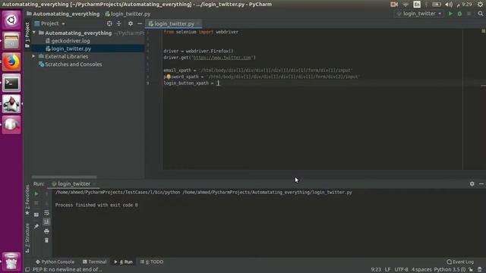Toggle the 2: Favorites side tool window

[x=27, y=199]
